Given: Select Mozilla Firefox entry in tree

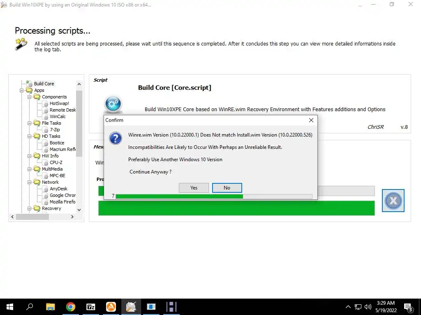Looking at the screenshot, I should [62, 202].
